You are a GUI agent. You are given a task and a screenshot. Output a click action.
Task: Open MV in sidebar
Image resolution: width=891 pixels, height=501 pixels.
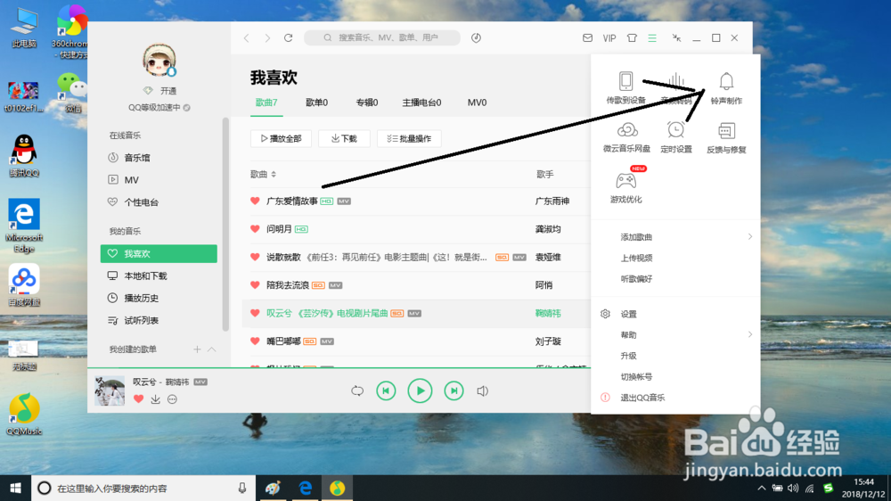[131, 180]
